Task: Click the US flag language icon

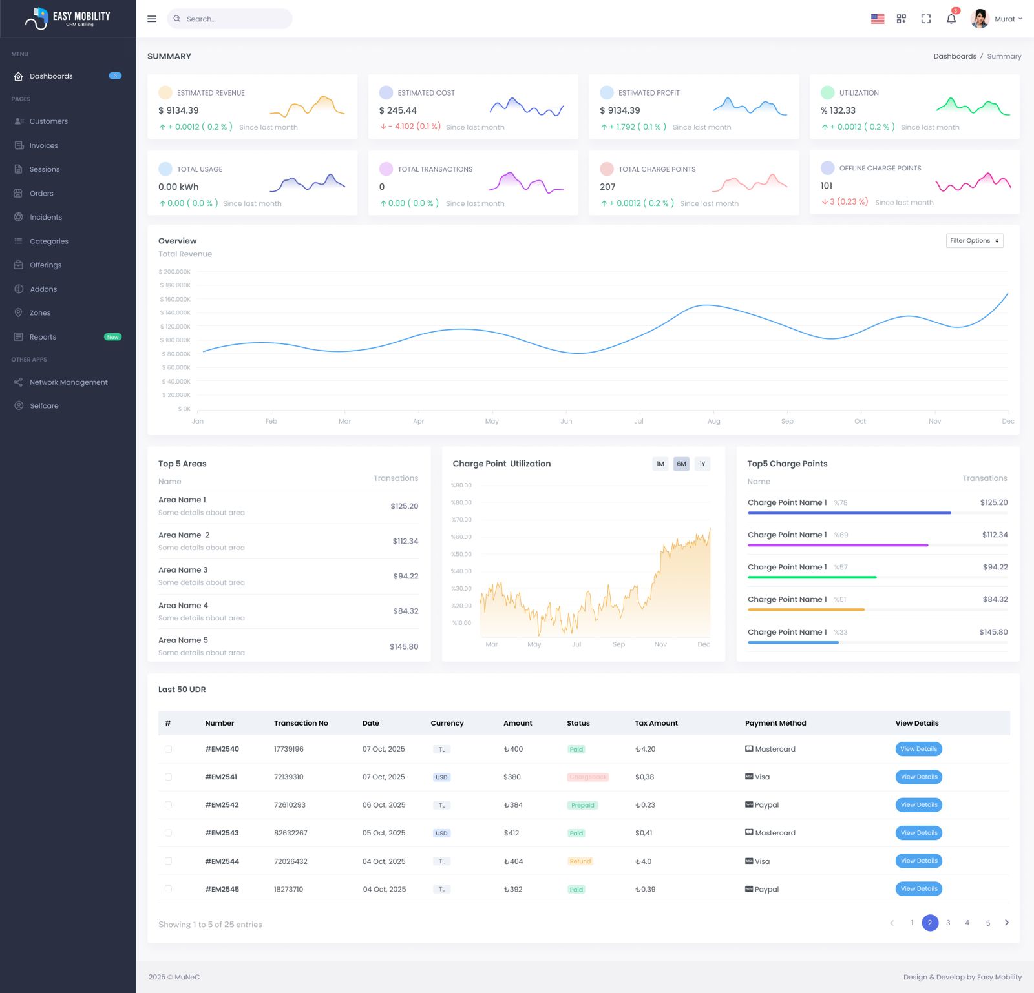Action: pyautogui.click(x=877, y=19)
